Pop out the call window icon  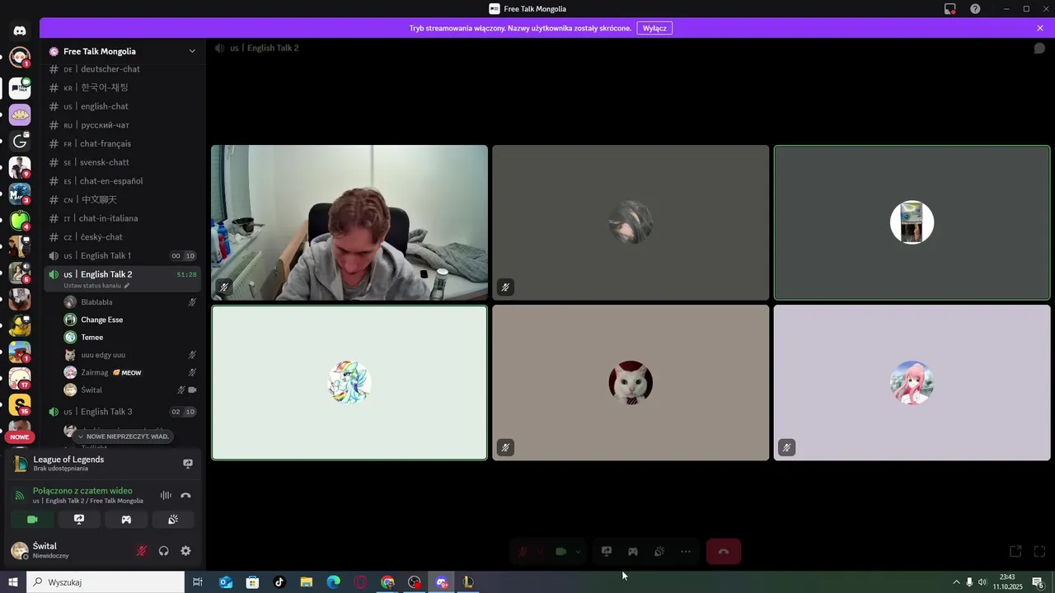click(1016, 552)
